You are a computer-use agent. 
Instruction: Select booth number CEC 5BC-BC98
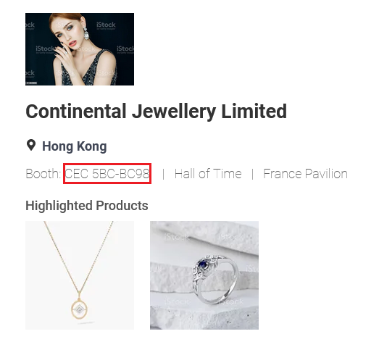click(x=107, y=173)
